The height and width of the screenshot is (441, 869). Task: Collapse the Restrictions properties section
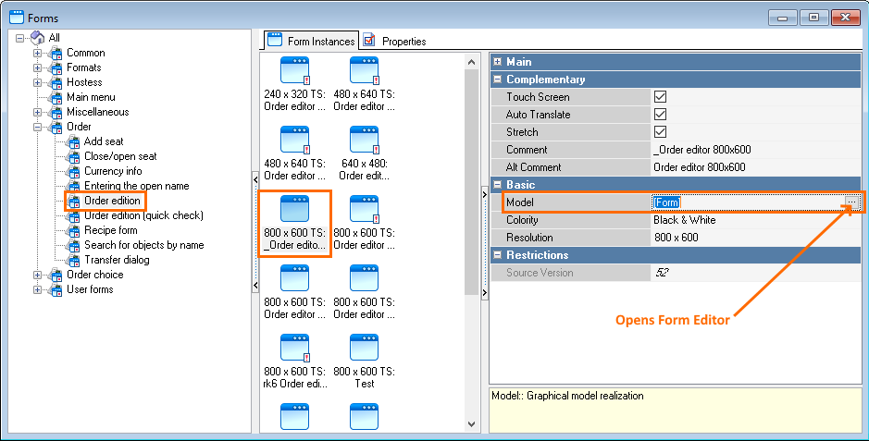(498, 255)
